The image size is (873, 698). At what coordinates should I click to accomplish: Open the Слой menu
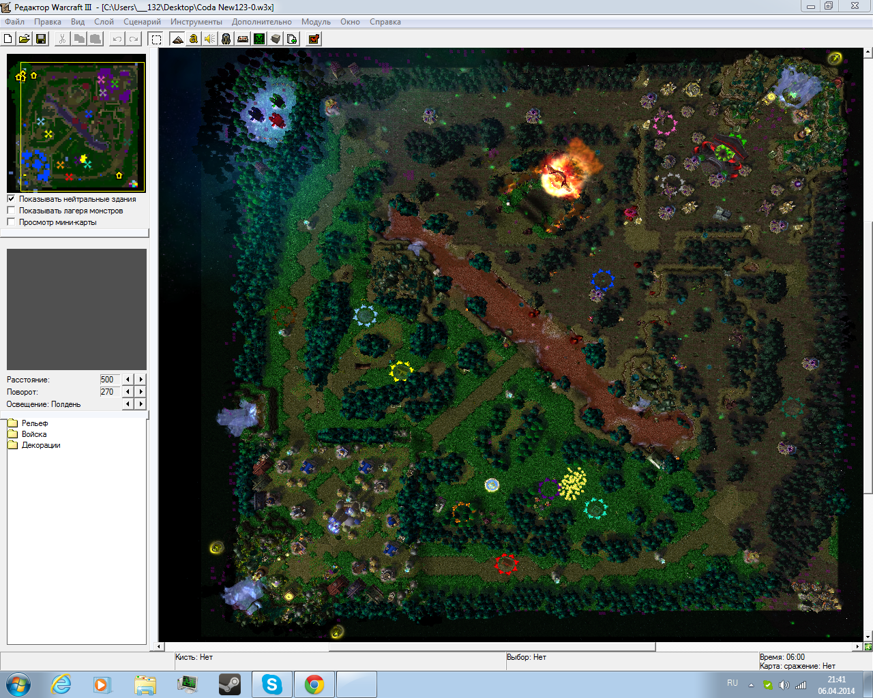click(104, 22)
